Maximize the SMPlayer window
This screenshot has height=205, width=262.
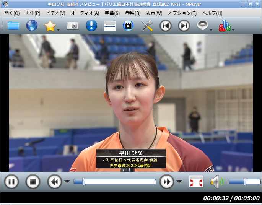coord(250,4)
